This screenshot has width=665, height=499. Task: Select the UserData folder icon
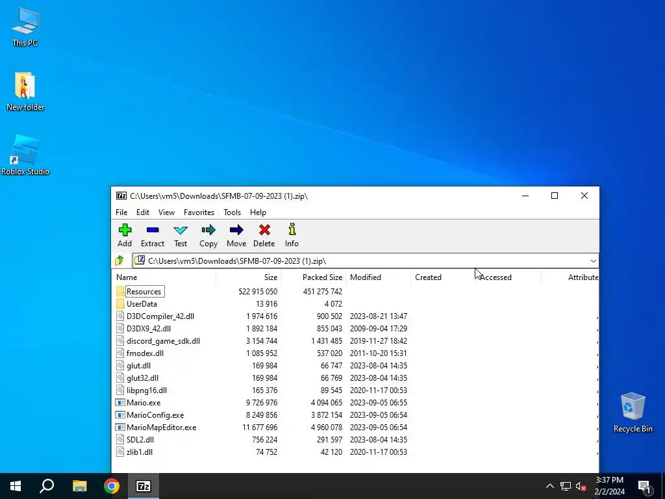pos(120,304)
